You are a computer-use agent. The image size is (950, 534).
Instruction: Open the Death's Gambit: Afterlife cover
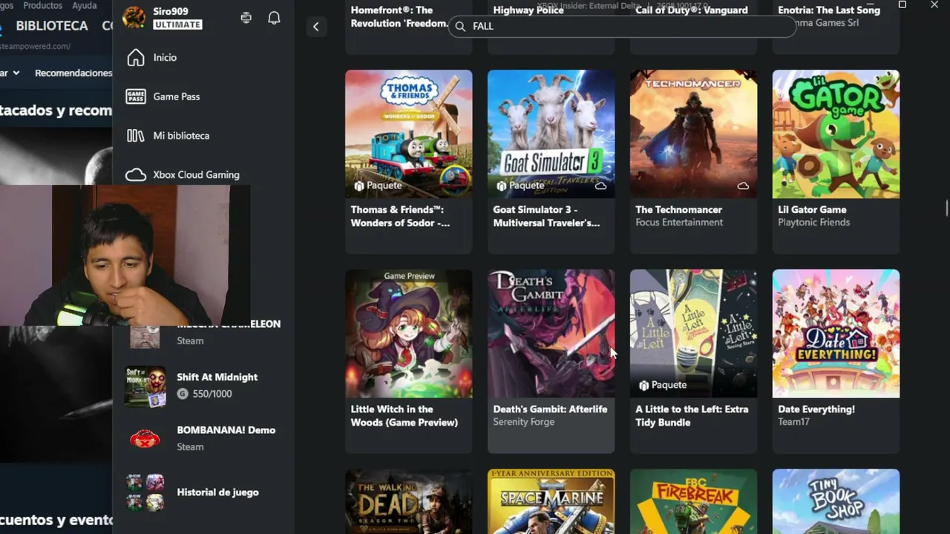(551, 334)
